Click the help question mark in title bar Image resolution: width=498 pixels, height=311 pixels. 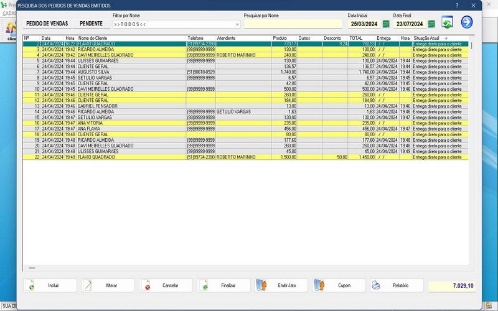click(457, 5)
